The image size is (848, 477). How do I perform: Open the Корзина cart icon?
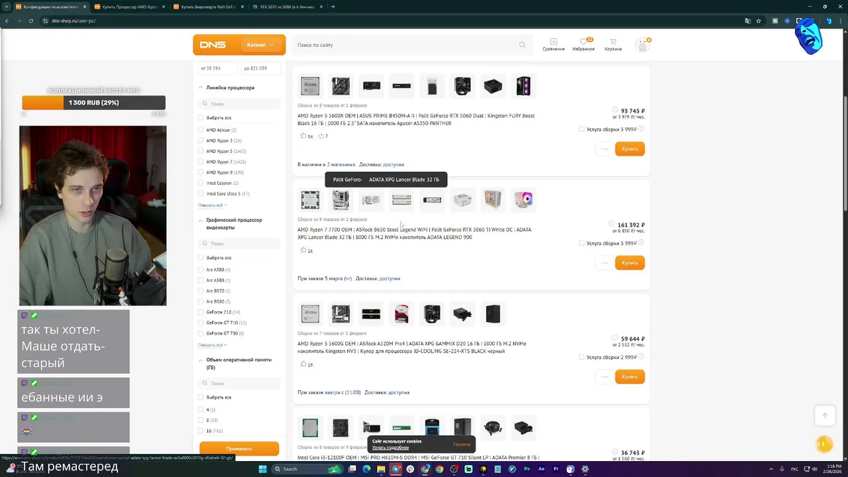[x=613, y=44]
